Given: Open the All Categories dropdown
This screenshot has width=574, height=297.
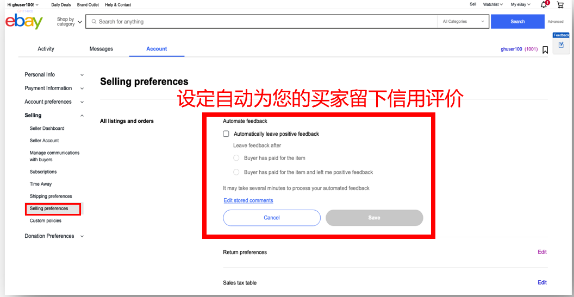Looking at the screenshot, I should (463, 22).
